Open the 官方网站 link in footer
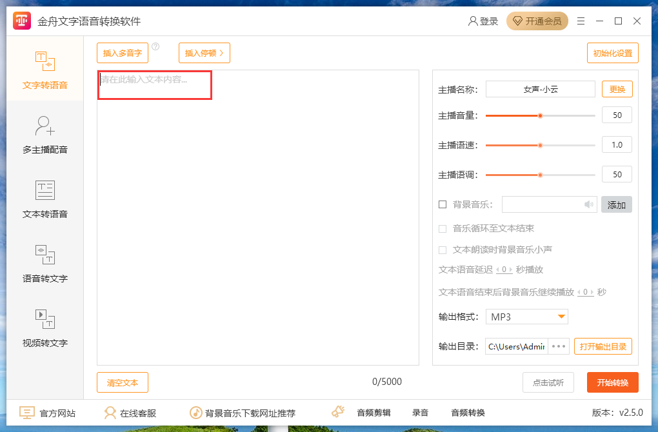This screenshot has height=432, width=658. click(48, 413)
